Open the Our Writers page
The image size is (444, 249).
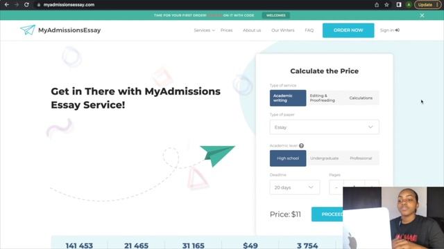point(283,30)
